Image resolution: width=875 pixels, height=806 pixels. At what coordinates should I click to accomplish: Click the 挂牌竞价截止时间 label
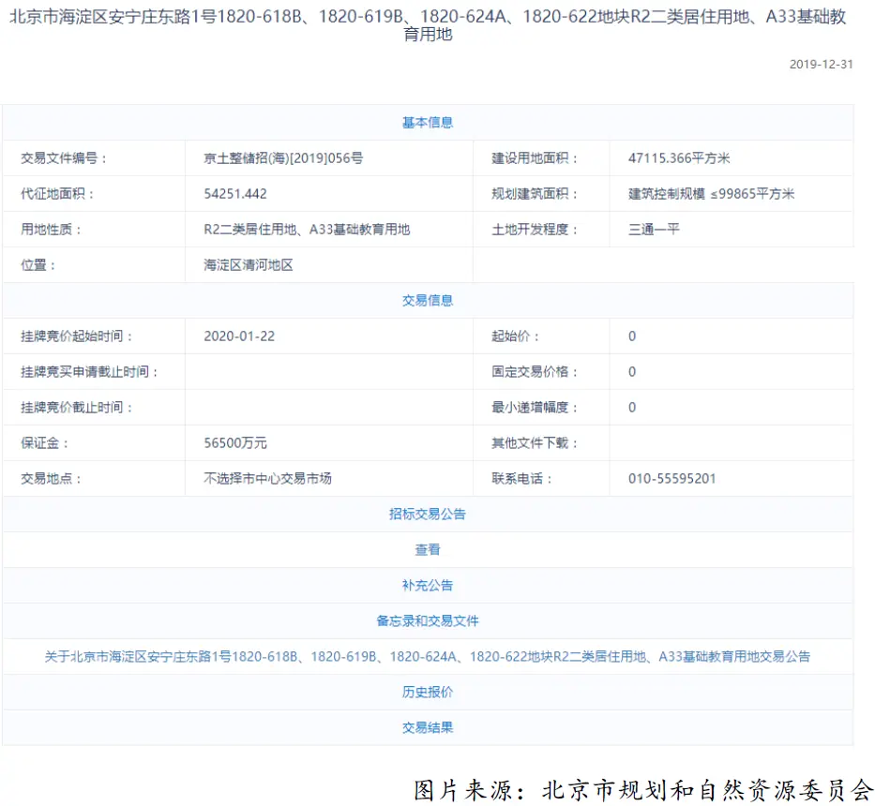tap(77, 408)
